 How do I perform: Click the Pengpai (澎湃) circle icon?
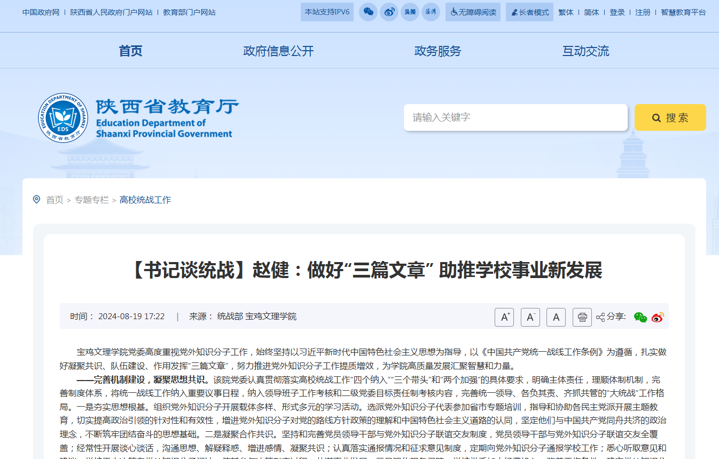431,12
